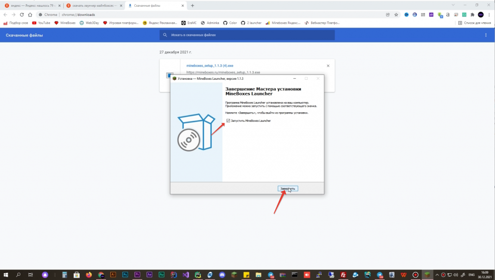Open Chrome's extensions puzzle icon

(x=472, y=15)
